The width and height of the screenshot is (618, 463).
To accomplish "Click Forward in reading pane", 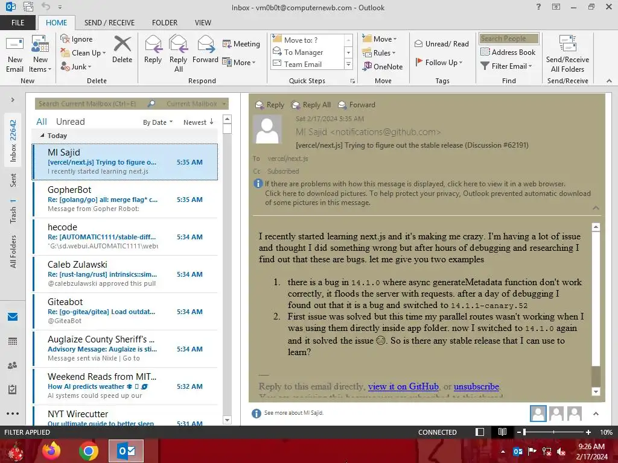I will (x=357, y=105).
